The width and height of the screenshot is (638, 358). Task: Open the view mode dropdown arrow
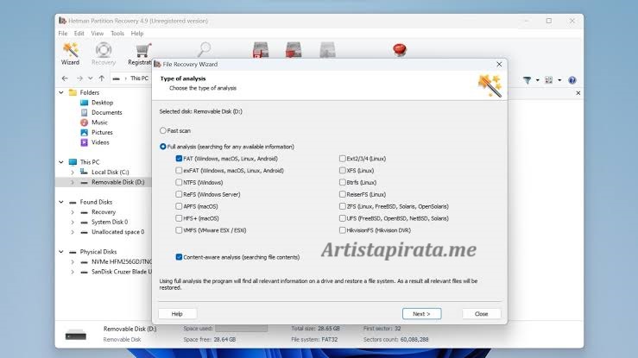pos(559,80)
